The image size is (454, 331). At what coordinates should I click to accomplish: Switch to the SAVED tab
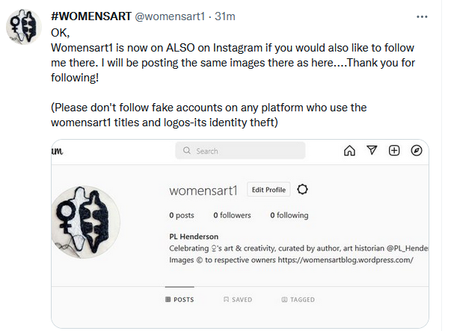coord(238,300)
